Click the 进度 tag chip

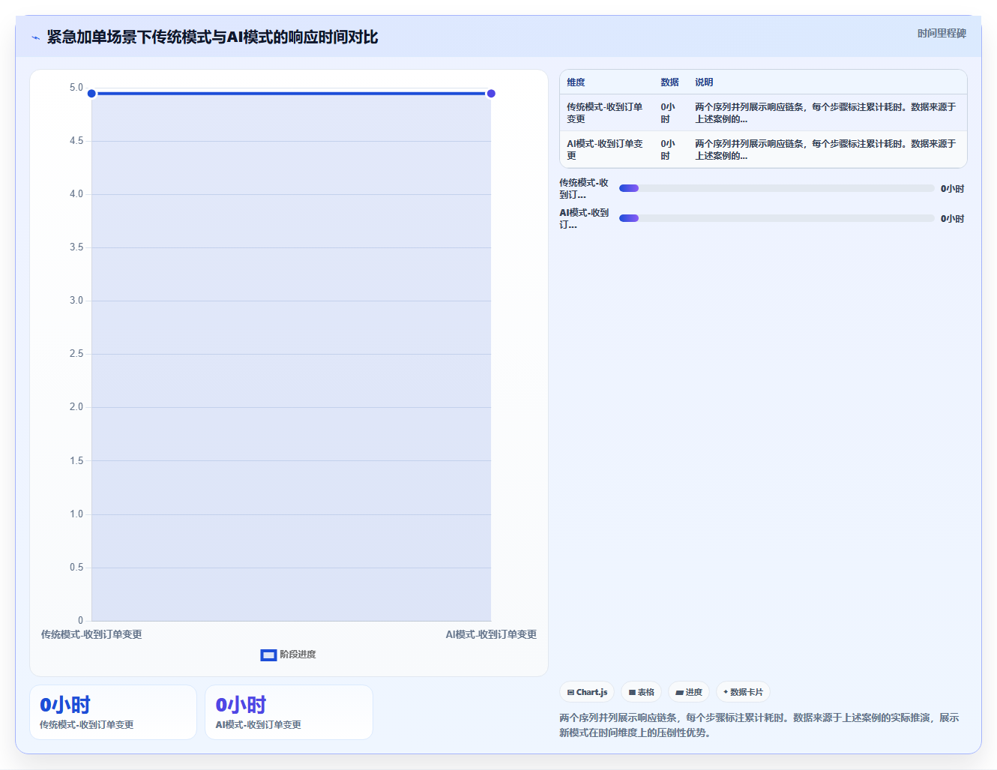pyautogui.click(x=689, y=692)
